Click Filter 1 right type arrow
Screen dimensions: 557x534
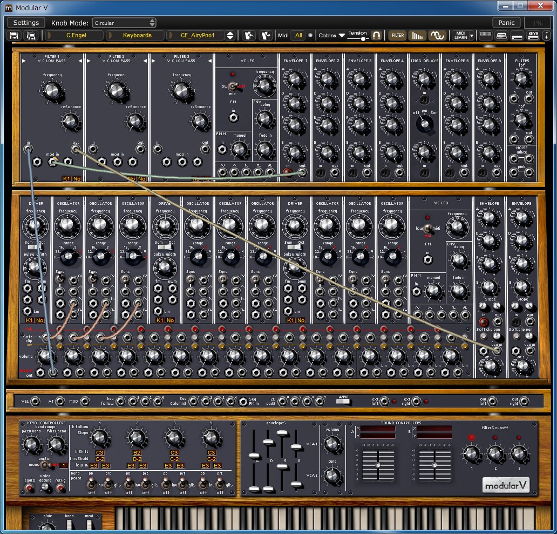coord(80,61)
